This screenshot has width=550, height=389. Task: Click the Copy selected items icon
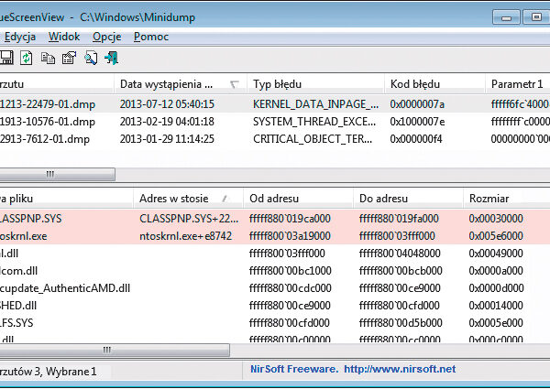point(48,59)
